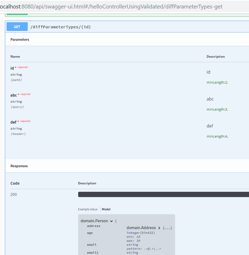The width and height of the screenshot is (249, 255).
Task: Click the domain.Person model title
Action: pyautogui.click(x=94, y=221)
